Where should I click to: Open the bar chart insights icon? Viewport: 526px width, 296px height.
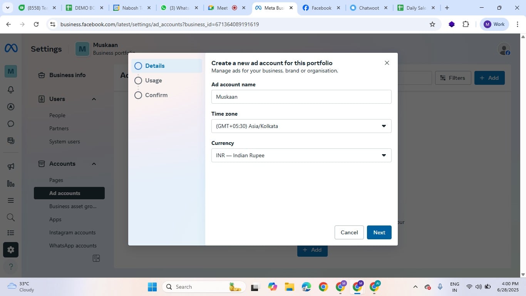coord(10,183)
